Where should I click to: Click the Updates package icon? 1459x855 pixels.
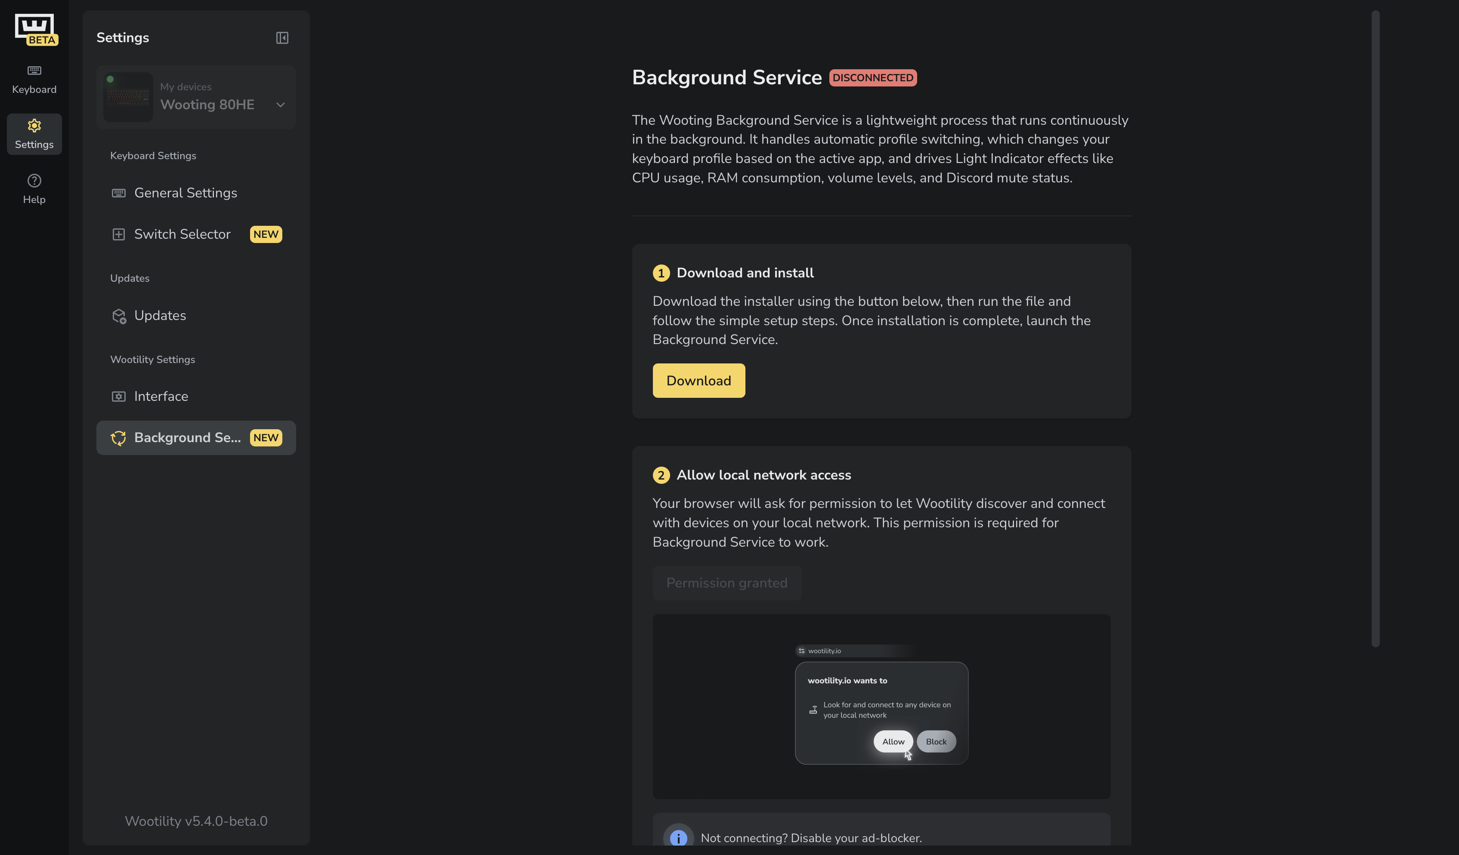pos(119,316)
